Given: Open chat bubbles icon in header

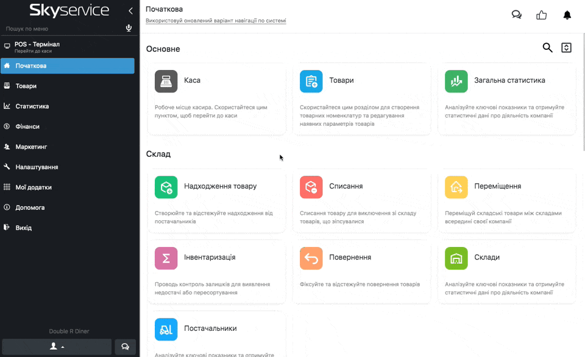Looking at the screenshot, I should click(516, 15).
